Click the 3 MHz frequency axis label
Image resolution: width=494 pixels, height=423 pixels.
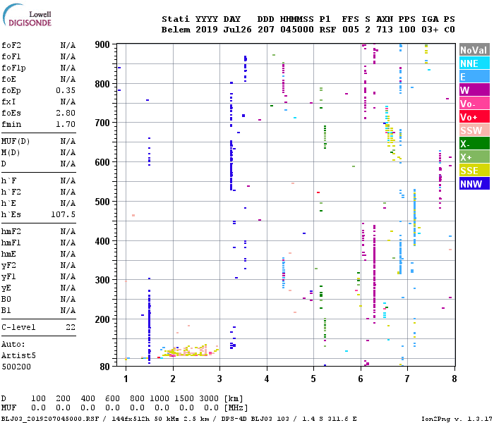[219, 379]
